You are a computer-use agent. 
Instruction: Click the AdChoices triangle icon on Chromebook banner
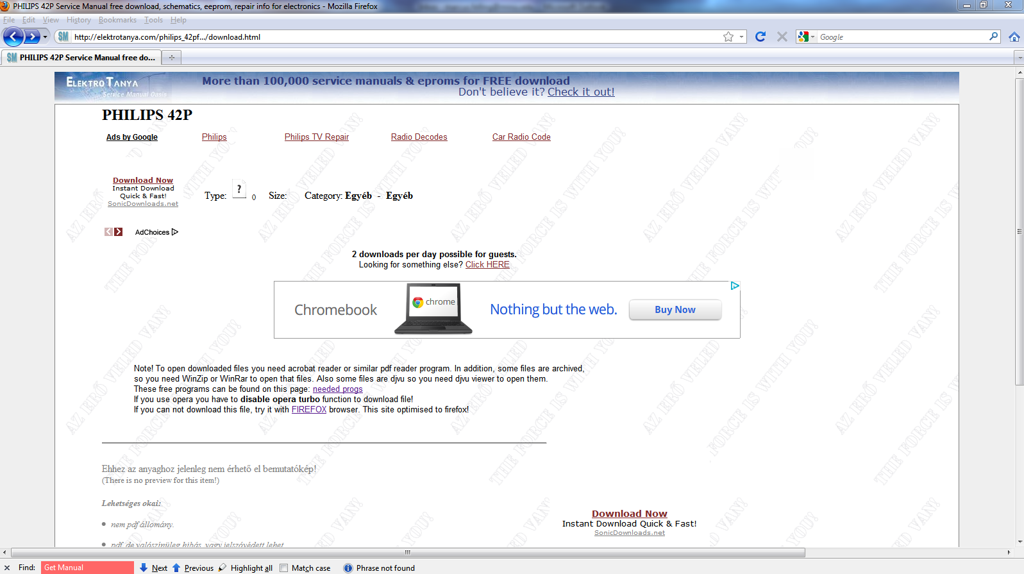(735, 286)
